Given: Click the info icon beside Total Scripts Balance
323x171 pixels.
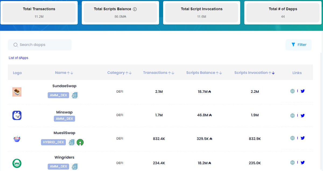Looking at the screenshot, I should pos(135,9).
